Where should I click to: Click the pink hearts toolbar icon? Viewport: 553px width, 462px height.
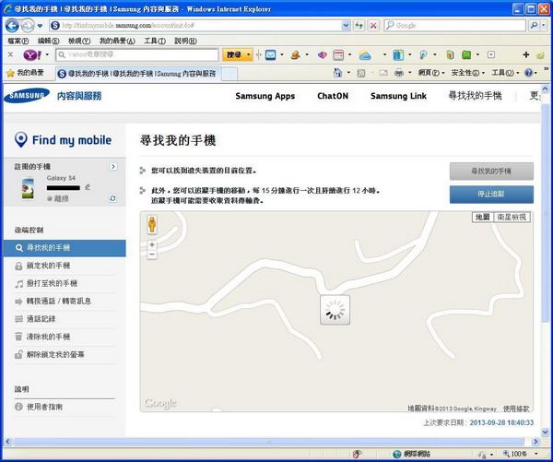tap(322, 55)
